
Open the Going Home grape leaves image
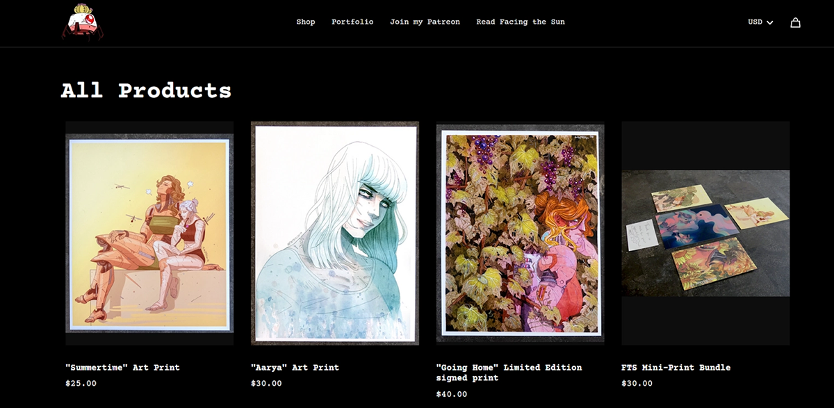click(521, 234)
